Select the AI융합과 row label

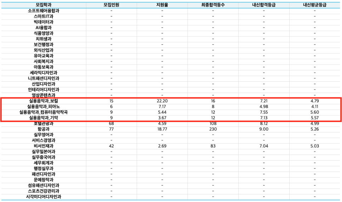pyautogui.click(x=44, y=28)
